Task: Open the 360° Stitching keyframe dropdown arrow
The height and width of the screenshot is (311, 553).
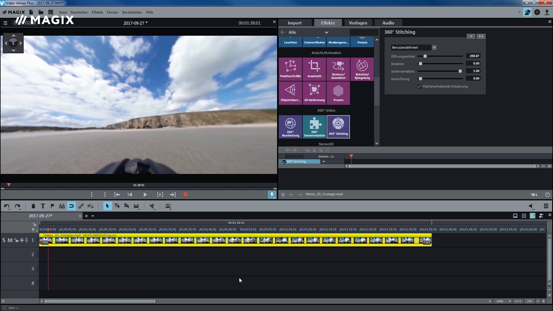Action: [x=324, y=162]
